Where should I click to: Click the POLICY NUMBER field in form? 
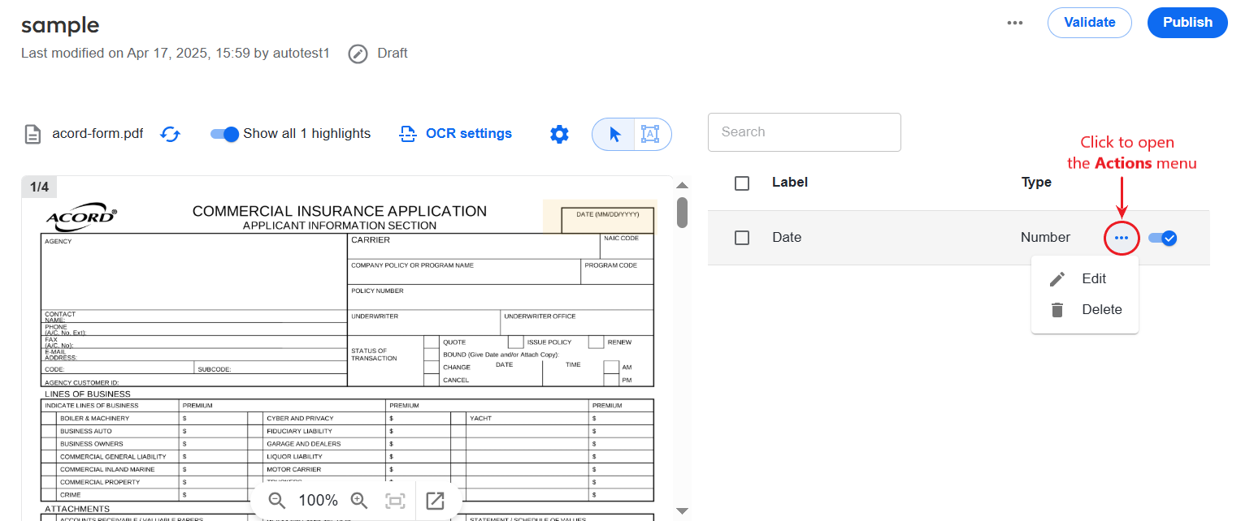tap(501, 297)
